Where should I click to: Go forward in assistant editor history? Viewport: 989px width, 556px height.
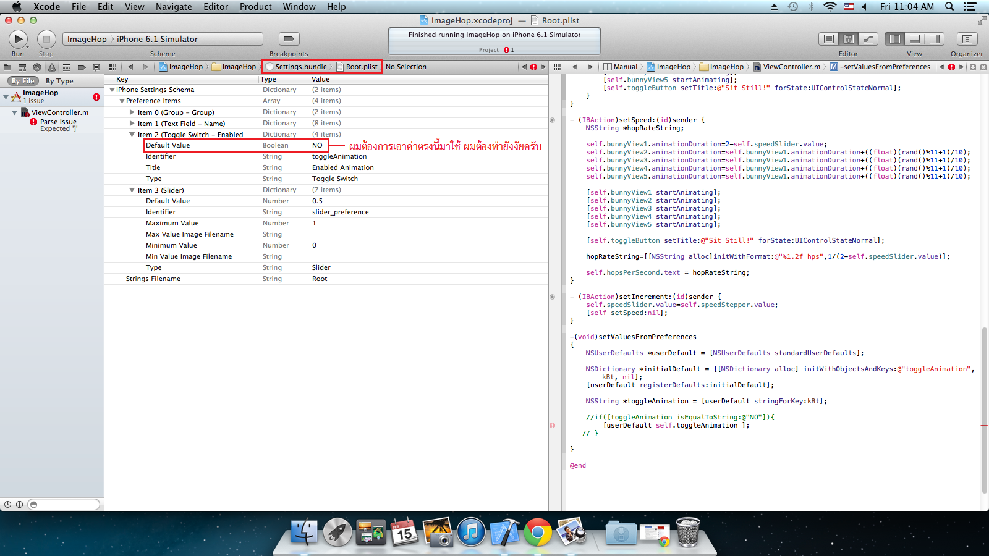[x=590, y=67]
